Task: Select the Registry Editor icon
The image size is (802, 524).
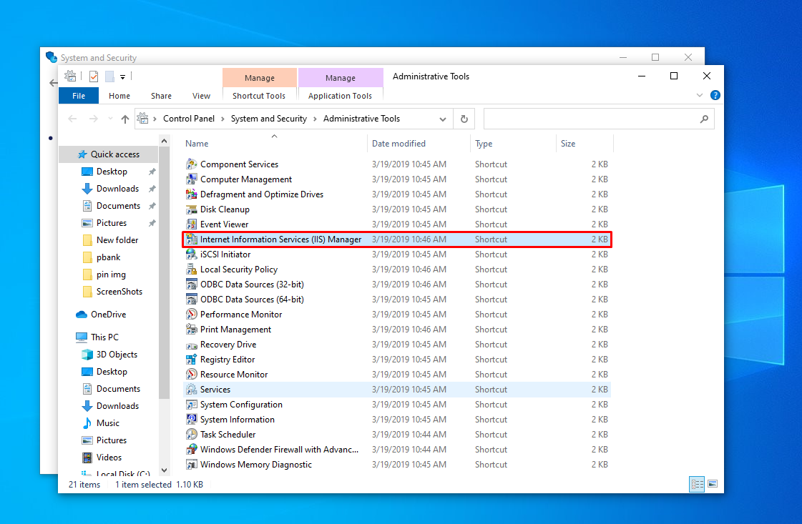Action: click(191, 360)
